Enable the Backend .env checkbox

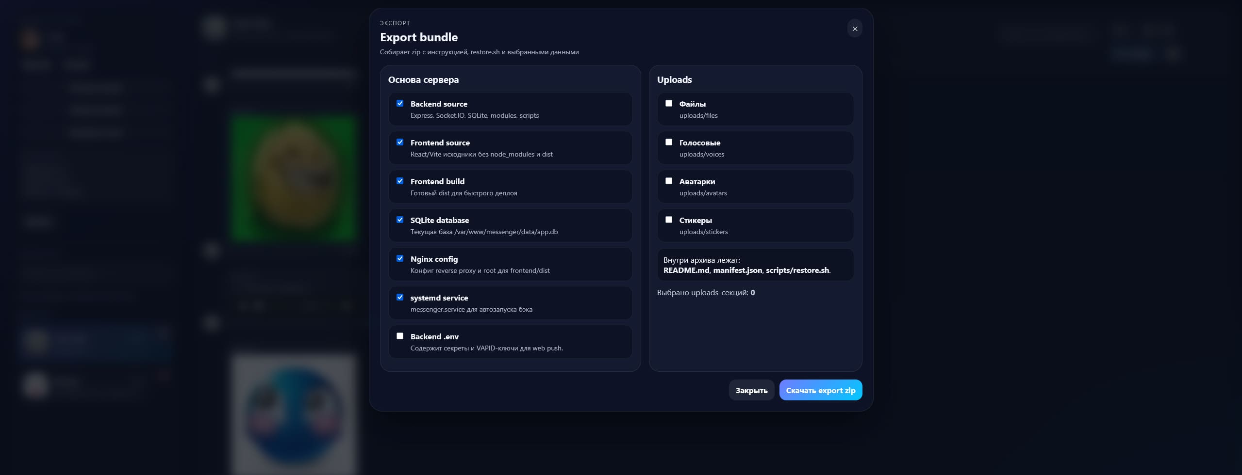click(x=400, y=336)
